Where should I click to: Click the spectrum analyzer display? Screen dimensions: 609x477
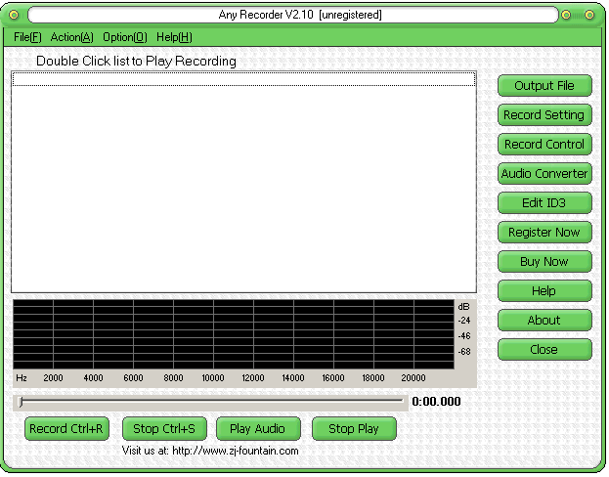pyautogui.click(x=234, y=334)
